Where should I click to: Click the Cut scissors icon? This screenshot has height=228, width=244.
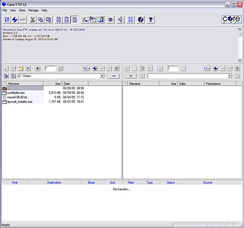[32, 19]
